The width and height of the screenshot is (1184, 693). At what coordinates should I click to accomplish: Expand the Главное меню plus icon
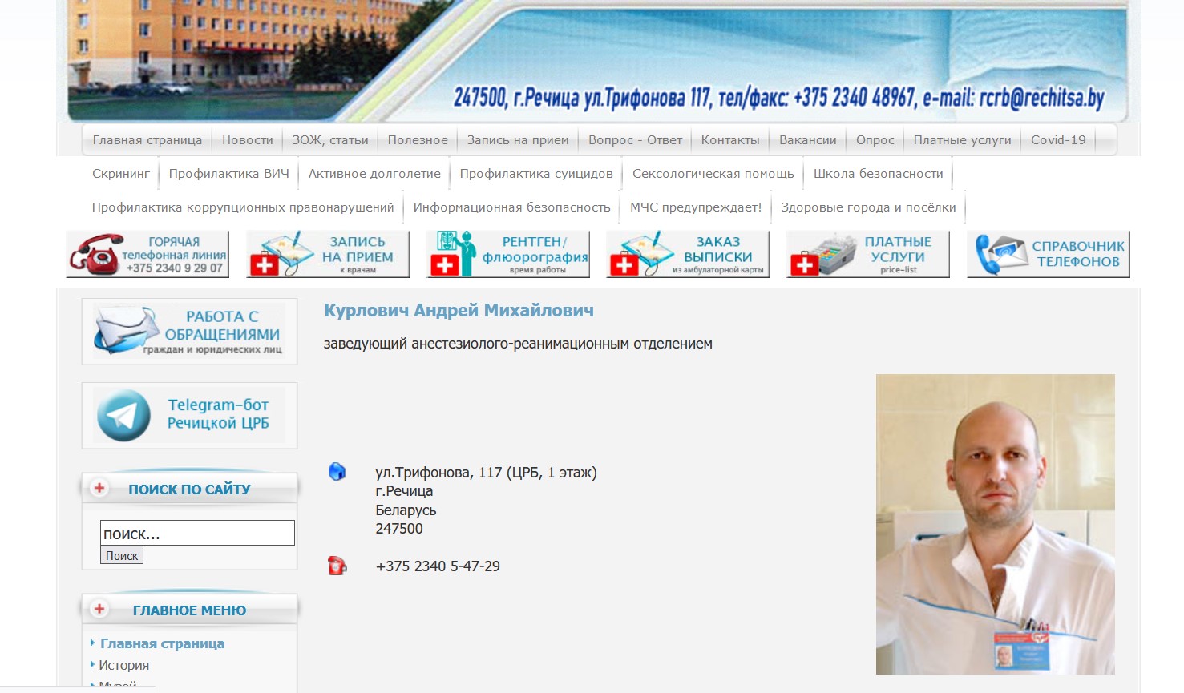(x=99, y=609)
